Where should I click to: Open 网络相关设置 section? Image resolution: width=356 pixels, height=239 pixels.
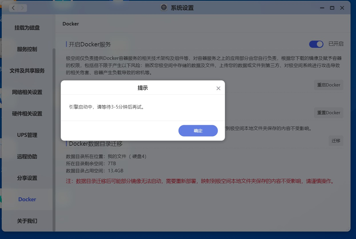27,92
